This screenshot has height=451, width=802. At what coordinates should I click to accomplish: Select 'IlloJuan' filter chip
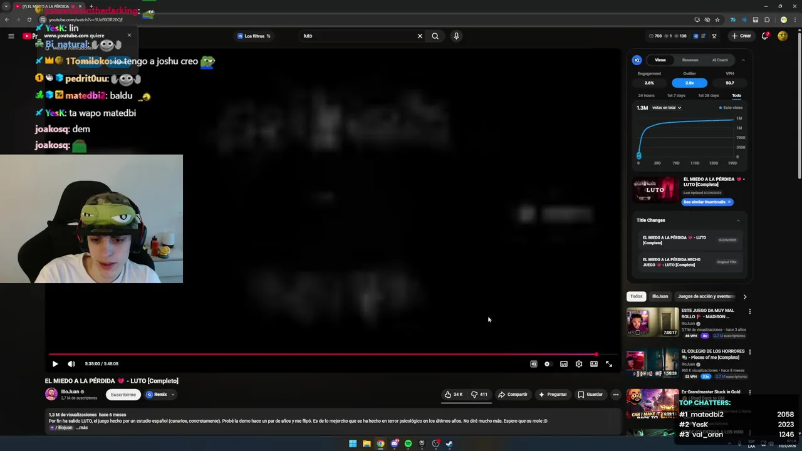pyautogui.click(x=660, y=296)
